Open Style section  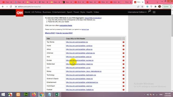click(82, 12)
